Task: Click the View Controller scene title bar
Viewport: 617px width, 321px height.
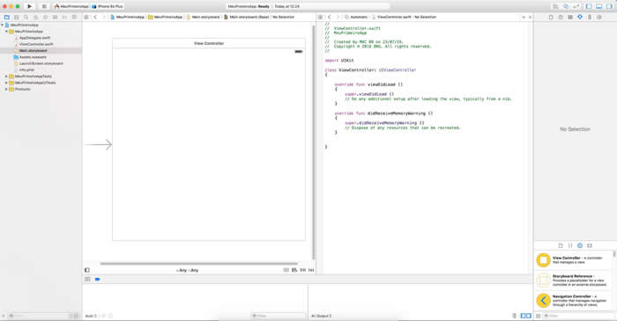Action: [209, 44]
